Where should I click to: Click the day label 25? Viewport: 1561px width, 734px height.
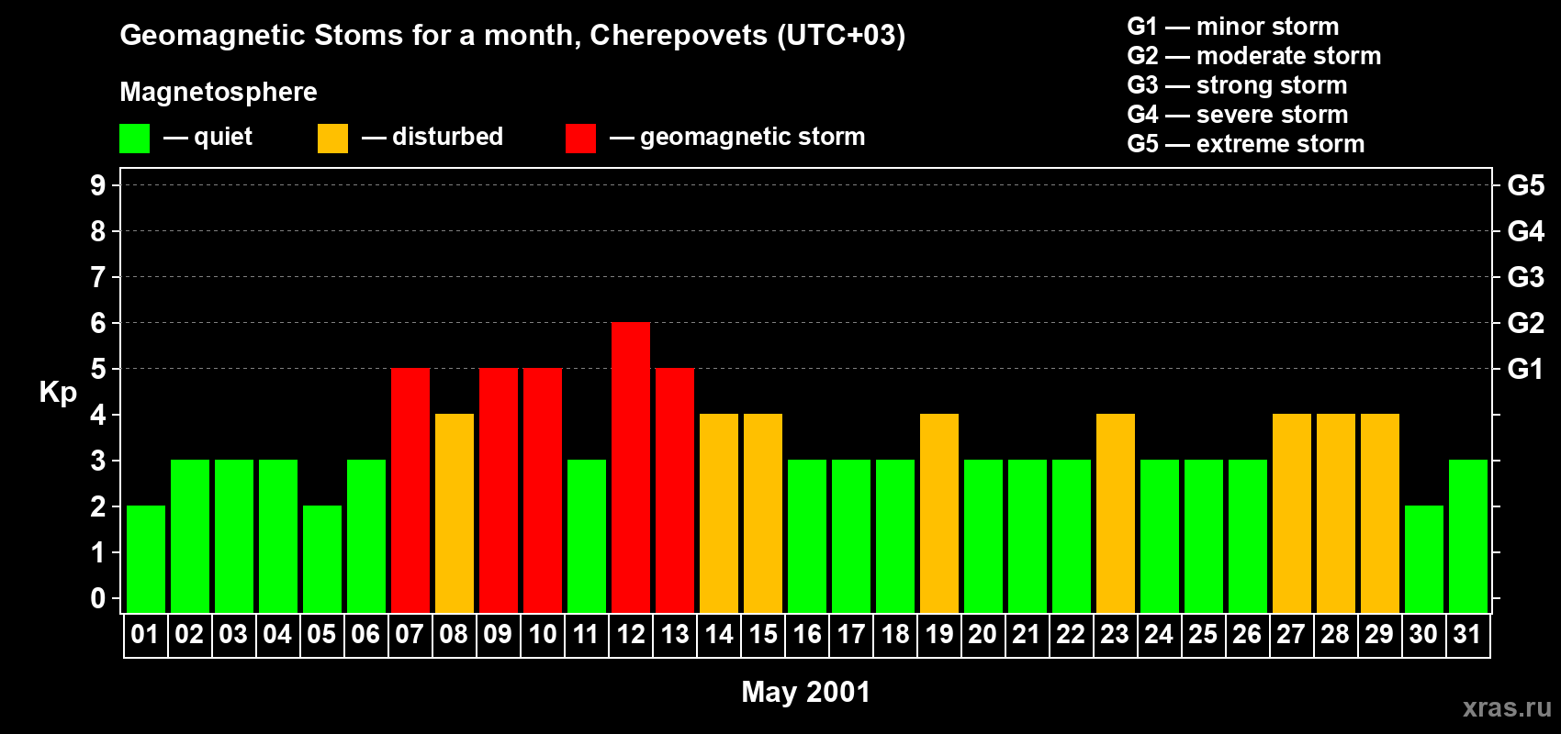(x=1203, y=635)
